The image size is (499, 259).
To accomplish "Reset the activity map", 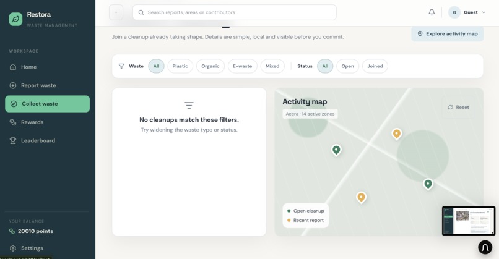I will [459, 108].
